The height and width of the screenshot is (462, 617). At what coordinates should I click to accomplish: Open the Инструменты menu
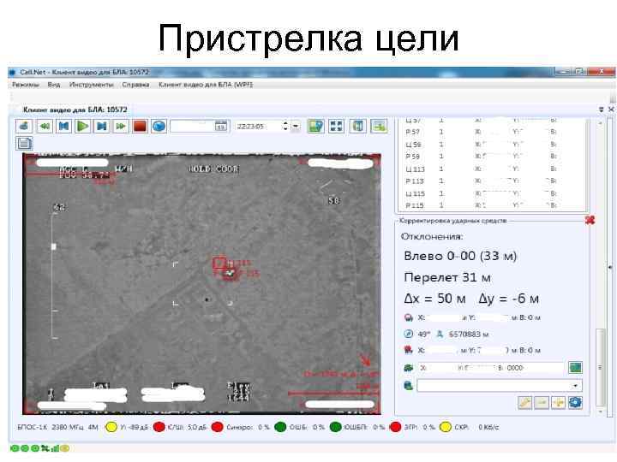tap(92, 85)
